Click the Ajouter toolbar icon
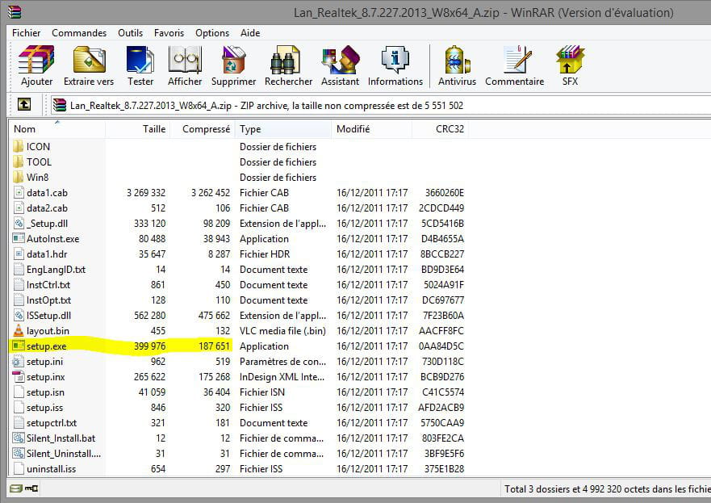The height and width of the screenshot is (503, 711). [x=36, y=65]
